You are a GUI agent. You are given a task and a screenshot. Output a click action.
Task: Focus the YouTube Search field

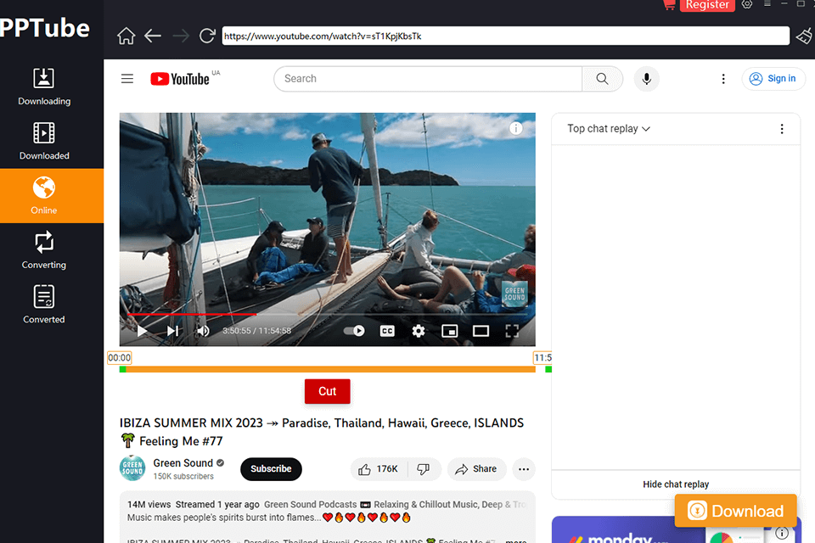(428, 78)
